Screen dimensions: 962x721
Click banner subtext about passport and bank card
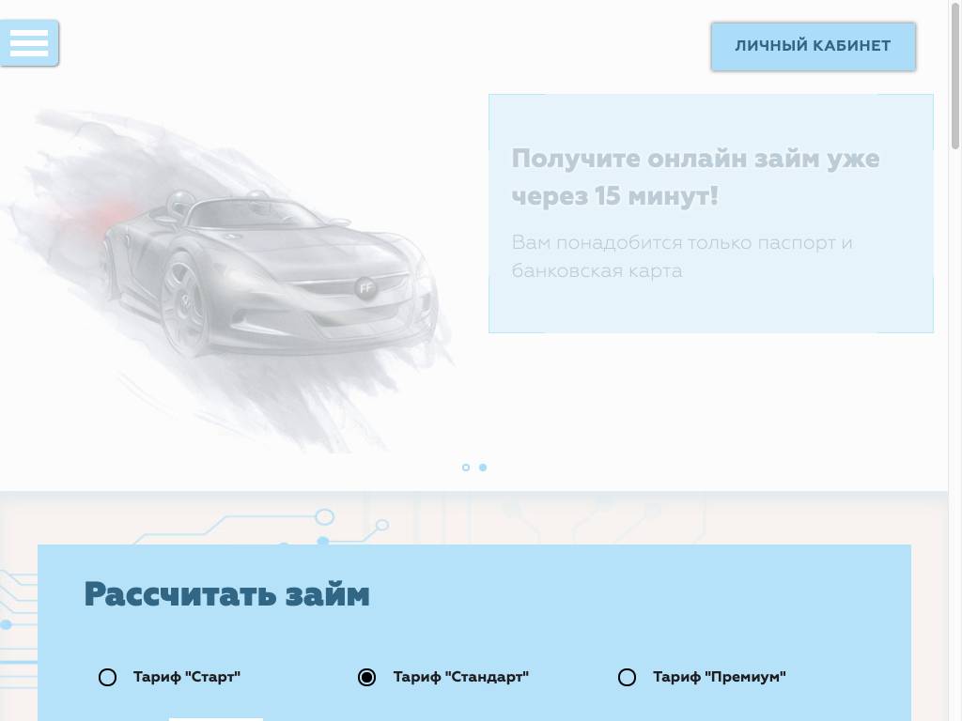point(682,256)
